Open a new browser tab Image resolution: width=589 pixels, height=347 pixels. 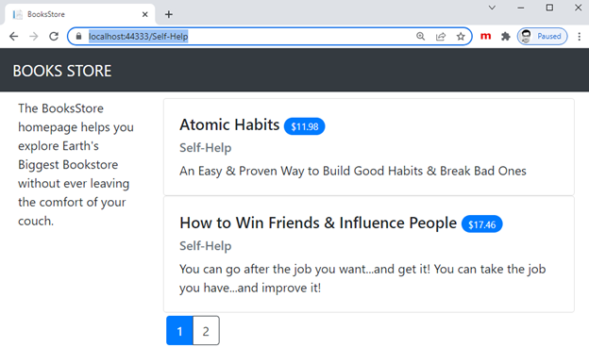[x=169, y=14]
